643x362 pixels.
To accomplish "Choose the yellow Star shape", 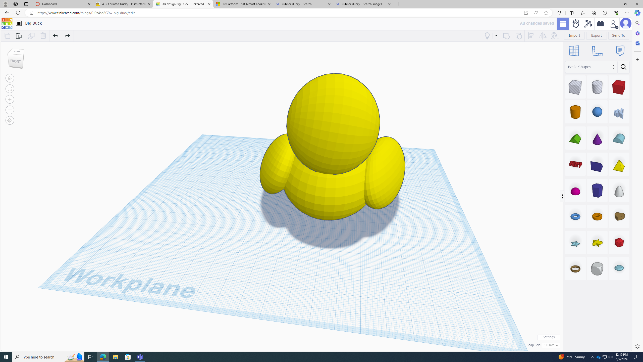I will click(x=597, y=243).
